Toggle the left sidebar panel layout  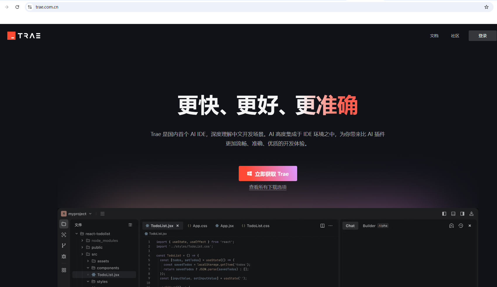coord(444,214)
